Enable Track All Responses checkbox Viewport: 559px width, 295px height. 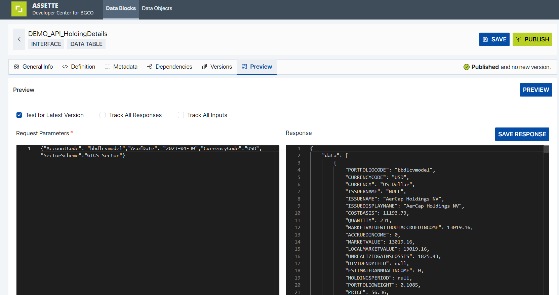point(103,115)
